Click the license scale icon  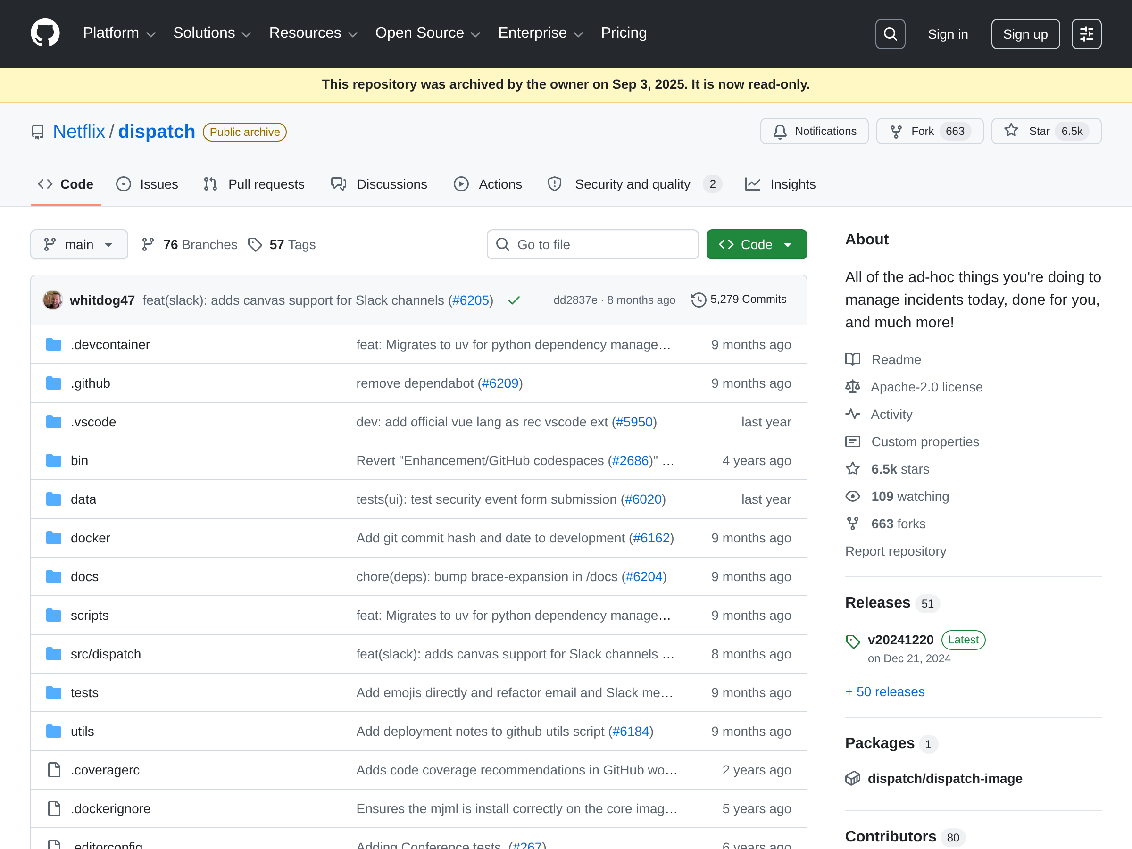(853, 387)
